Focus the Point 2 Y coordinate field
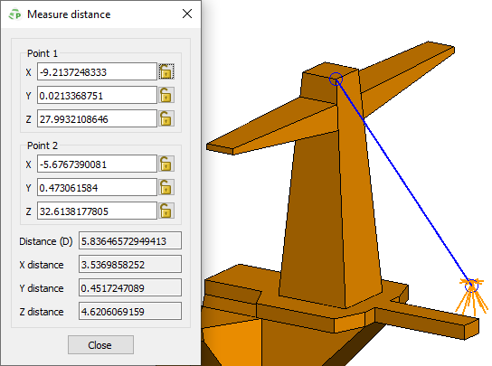Screen dimensions: 492x366 (97, 187)
